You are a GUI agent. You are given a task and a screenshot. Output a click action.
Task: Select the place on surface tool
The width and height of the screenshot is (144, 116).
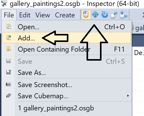pos(123,15)
